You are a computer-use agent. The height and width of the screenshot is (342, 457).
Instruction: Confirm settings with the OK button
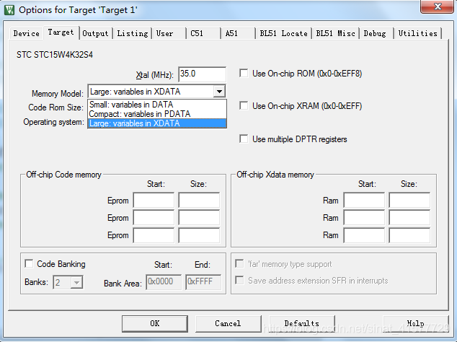coord(155,324)
